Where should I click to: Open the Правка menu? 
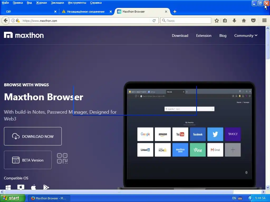pos(18,3)
